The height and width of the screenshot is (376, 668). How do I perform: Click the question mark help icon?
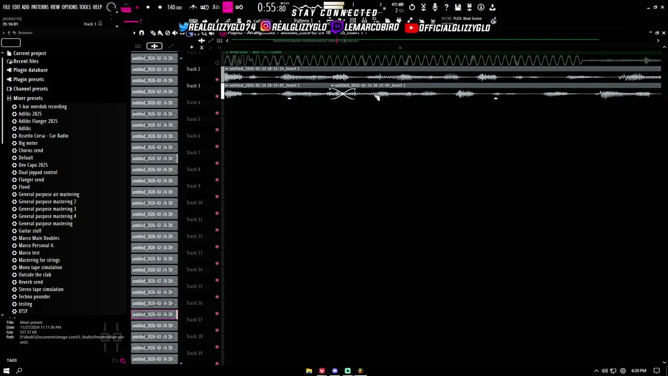[x=446, y=7]
